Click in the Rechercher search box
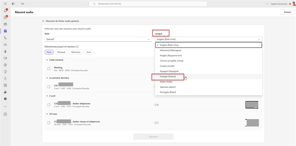 click(x=148, y=4)
